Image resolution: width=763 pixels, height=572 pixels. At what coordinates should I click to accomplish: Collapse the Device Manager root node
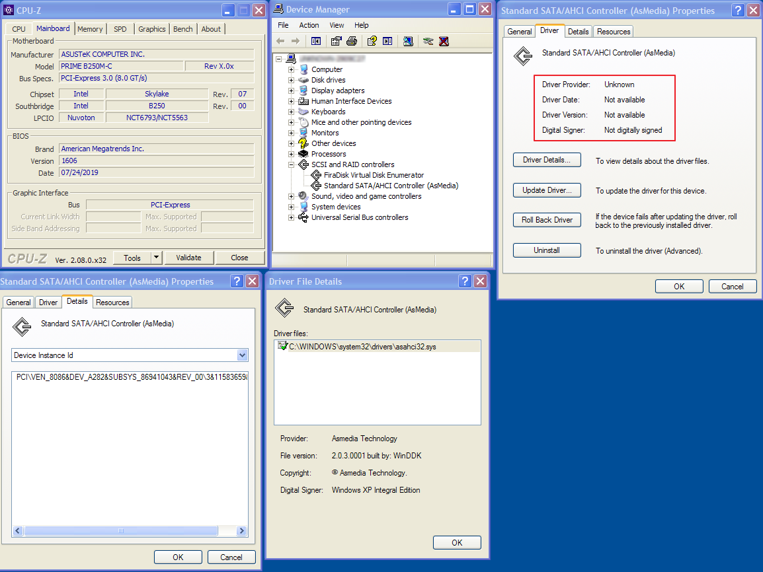(279, 59)
